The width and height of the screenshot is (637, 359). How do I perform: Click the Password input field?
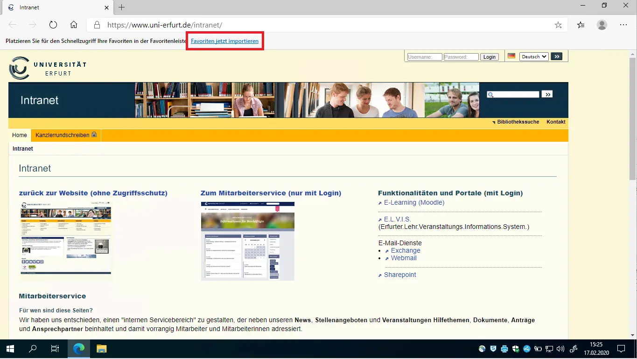(461, 57)
